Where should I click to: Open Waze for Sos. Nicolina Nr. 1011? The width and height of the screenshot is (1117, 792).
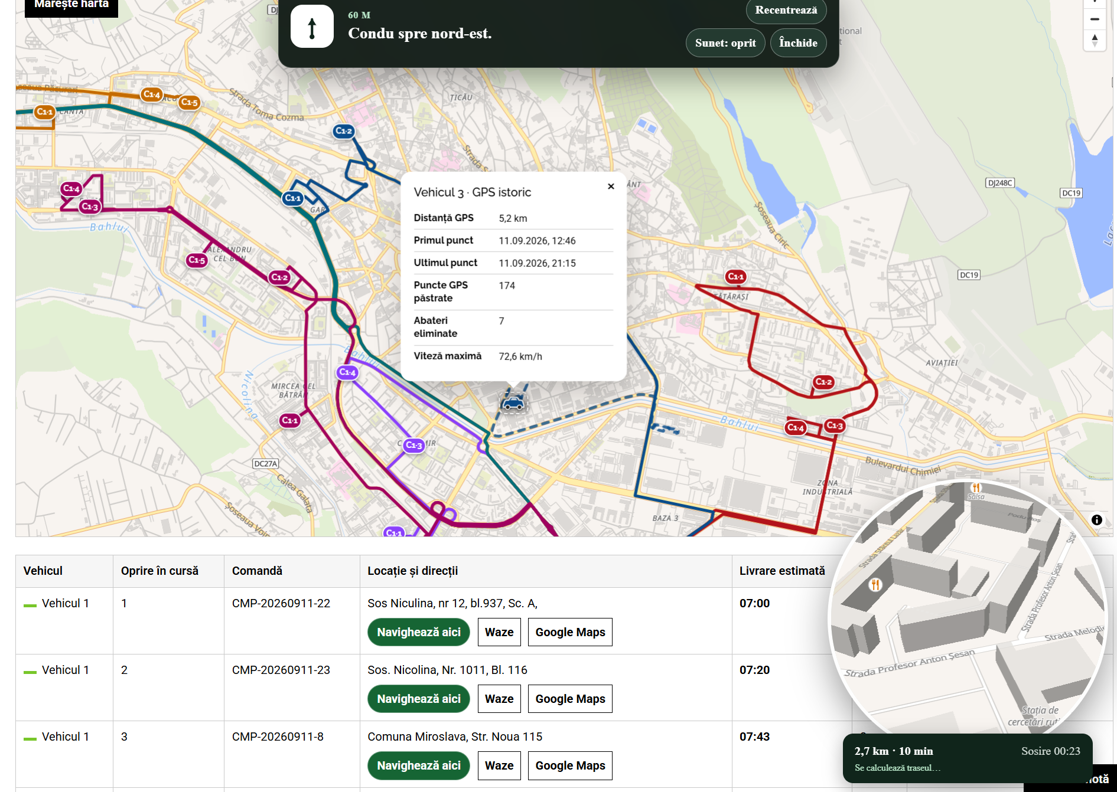tap(499, 699)
